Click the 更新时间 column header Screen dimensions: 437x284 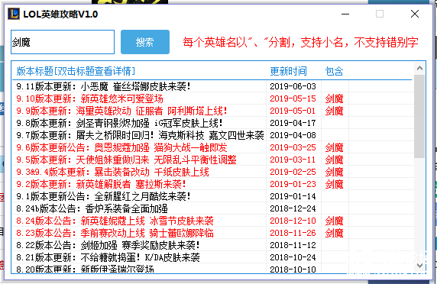(289, 71)
